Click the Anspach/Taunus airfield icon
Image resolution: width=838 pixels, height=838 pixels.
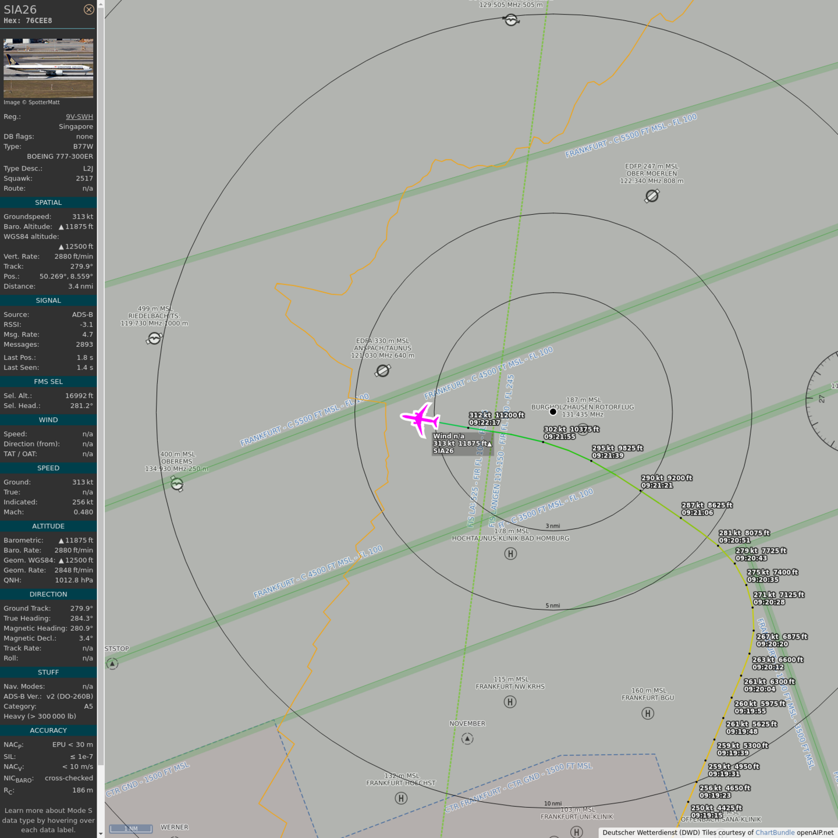(x=383, y=371)
